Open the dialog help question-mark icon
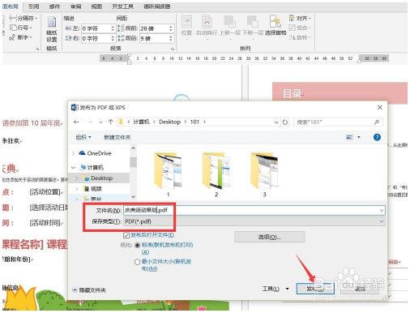410x313 pixels. point(377,137)
